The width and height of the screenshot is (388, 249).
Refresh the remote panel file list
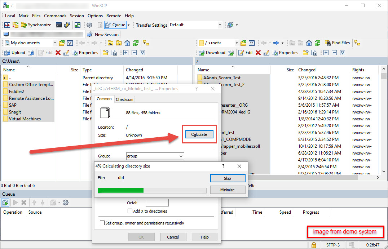click(x=317, y=43)
